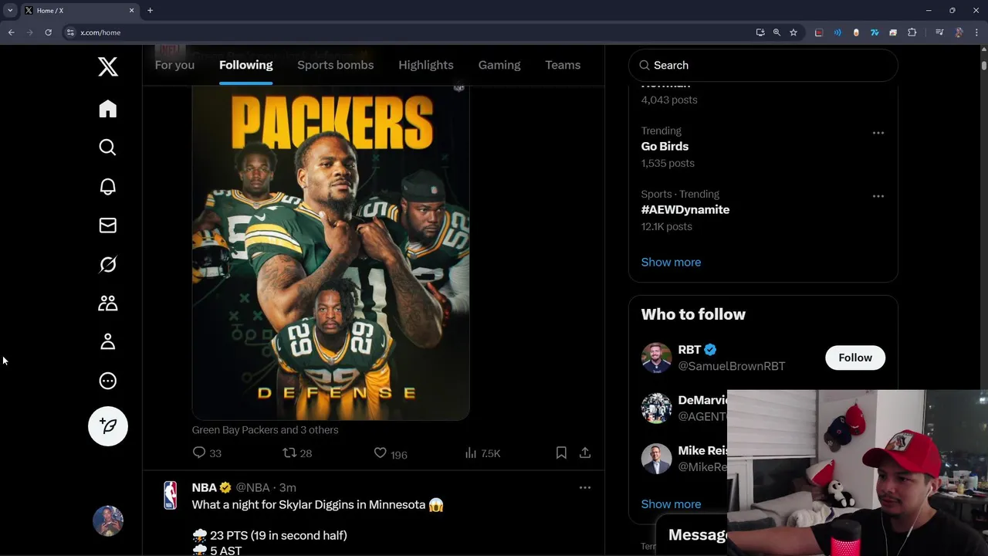Open the X logo home link
988x556 pixels.
tap(108, 66)
